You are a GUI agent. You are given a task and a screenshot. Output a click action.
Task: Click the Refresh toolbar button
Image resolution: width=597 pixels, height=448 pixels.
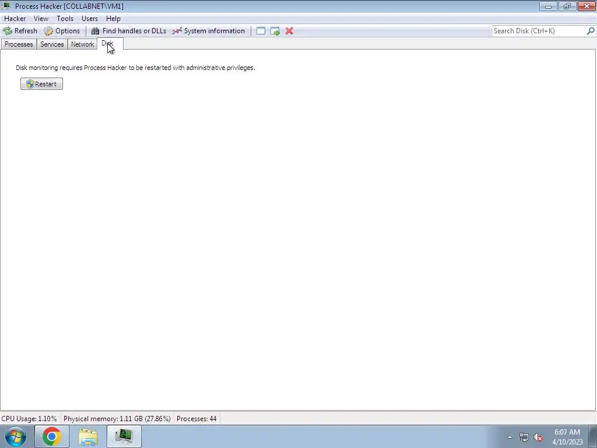pos(20,31)
